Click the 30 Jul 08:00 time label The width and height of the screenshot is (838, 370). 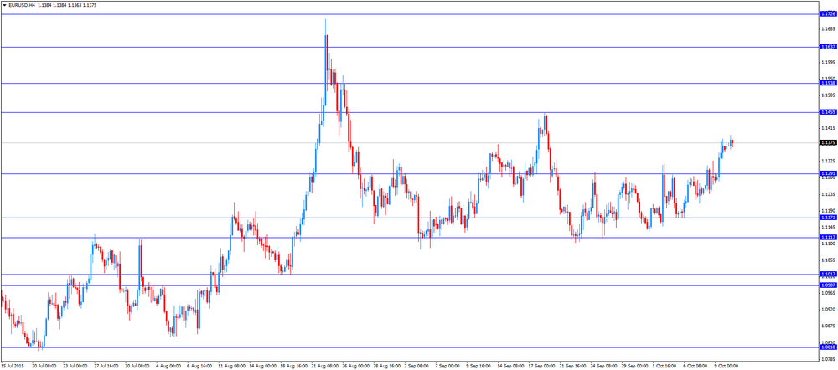[137, 367]
